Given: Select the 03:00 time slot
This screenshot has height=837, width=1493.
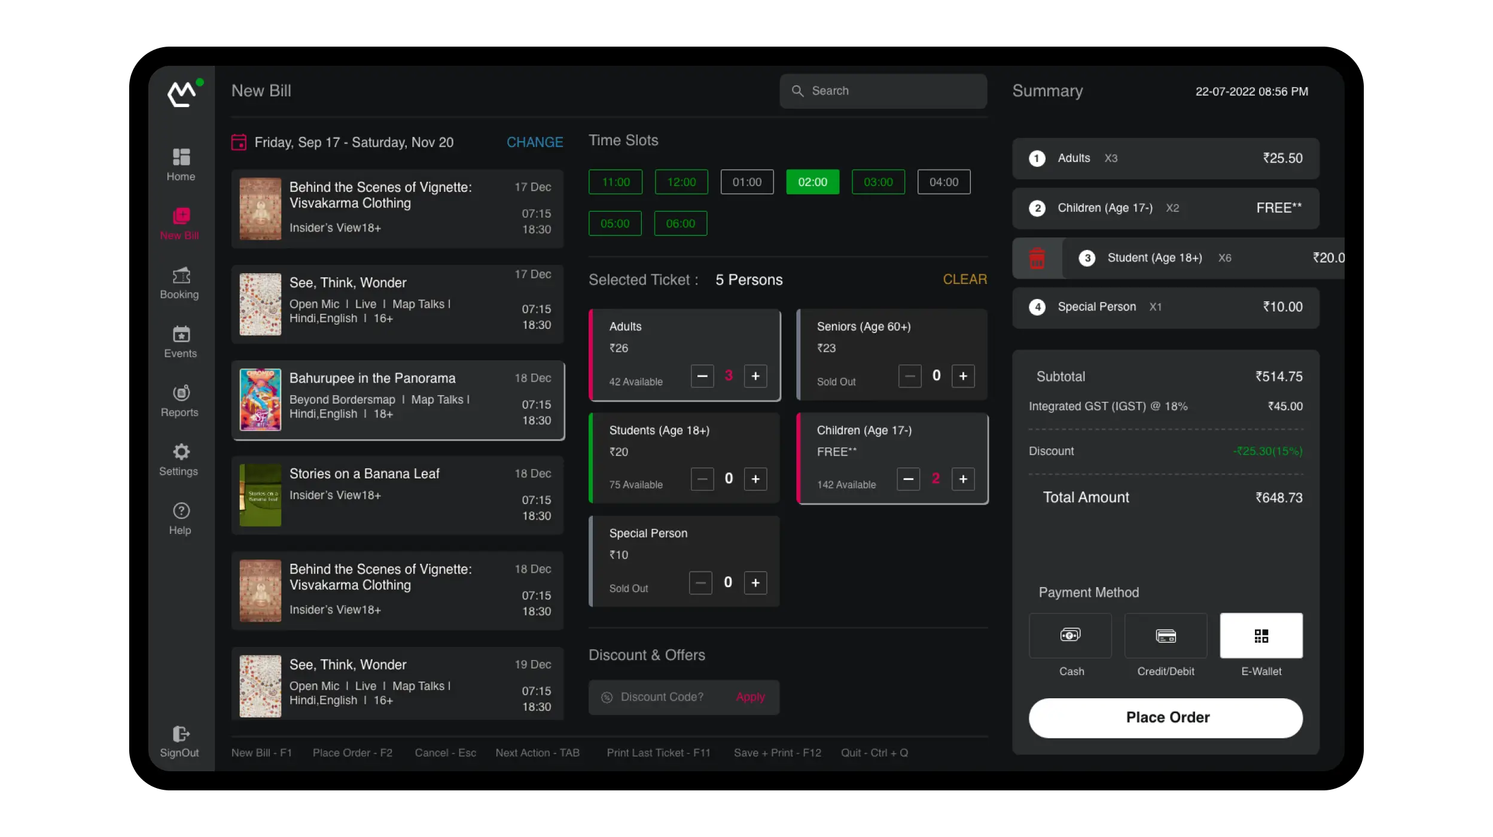Looking at the screenshot, I should click(x=878, y=182).
